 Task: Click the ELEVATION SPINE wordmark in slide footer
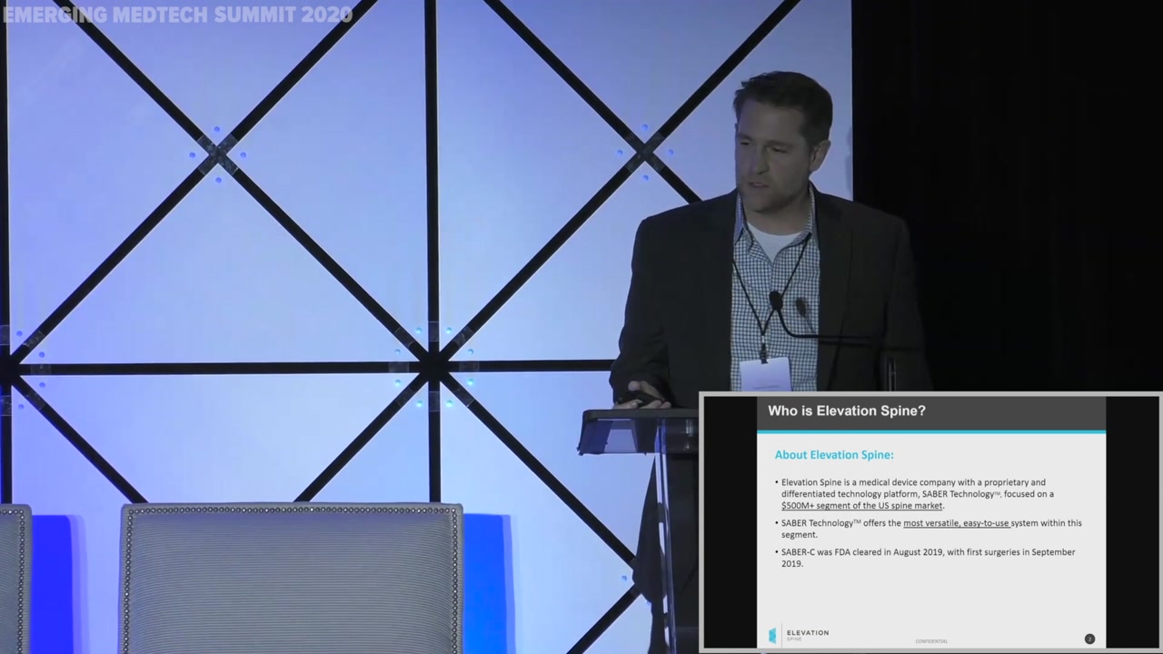click(807, 634)
